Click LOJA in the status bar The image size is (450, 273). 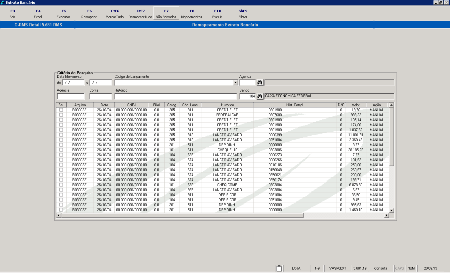coord(296,268)
